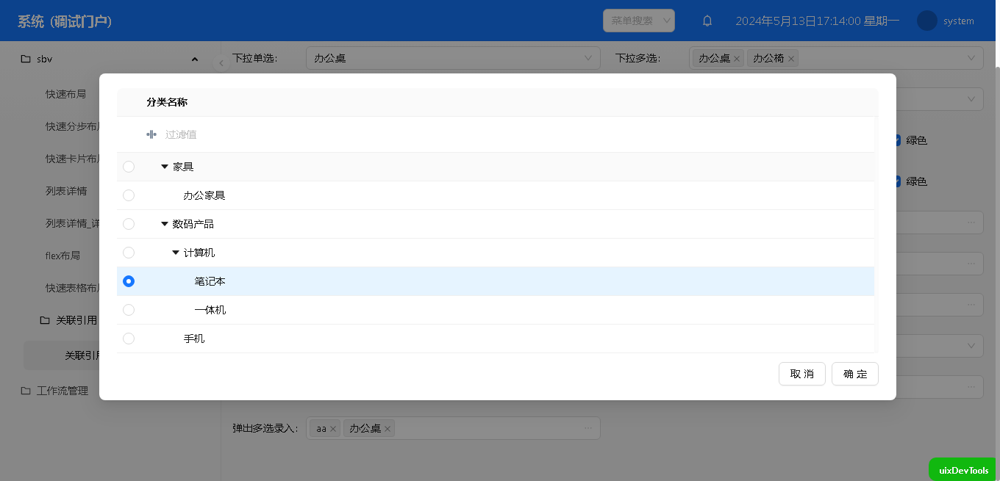
Task: Click the 确定 button
Action: (854, 374)
